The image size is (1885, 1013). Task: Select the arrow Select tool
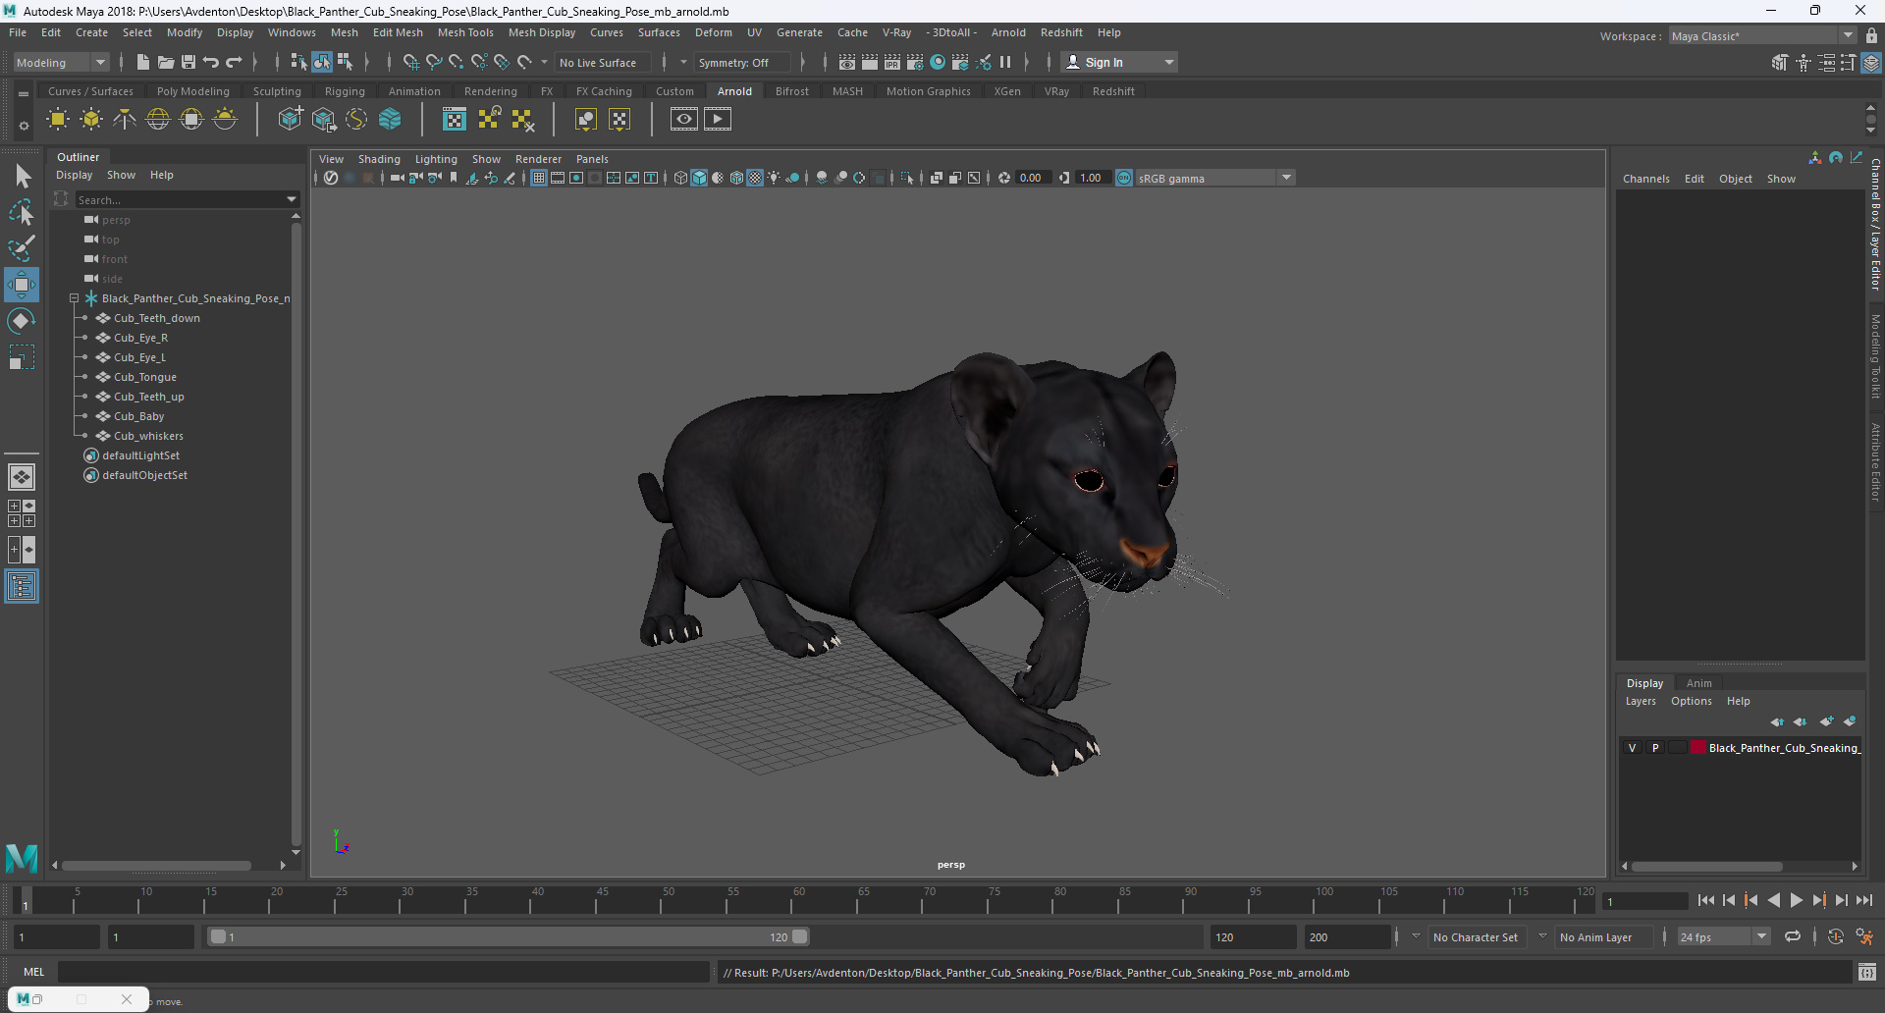[22, 176]
